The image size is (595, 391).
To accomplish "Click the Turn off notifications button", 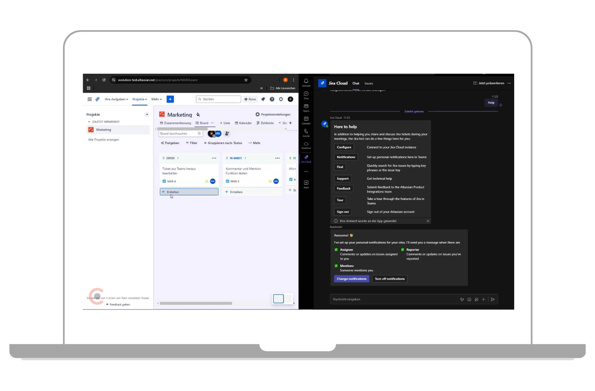I will pos(389,279).
